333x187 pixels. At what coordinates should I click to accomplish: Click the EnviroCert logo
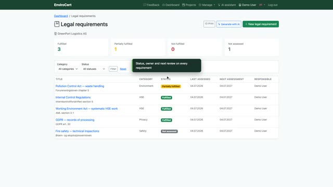click(62, 5)
